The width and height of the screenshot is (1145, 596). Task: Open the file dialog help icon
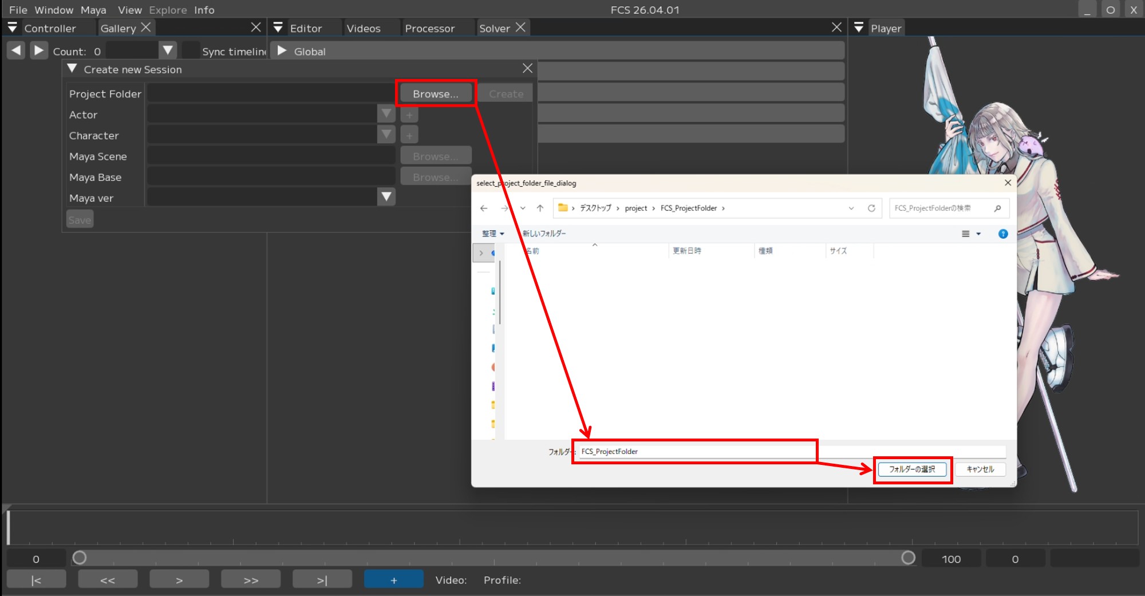(x=1002, y=234)
